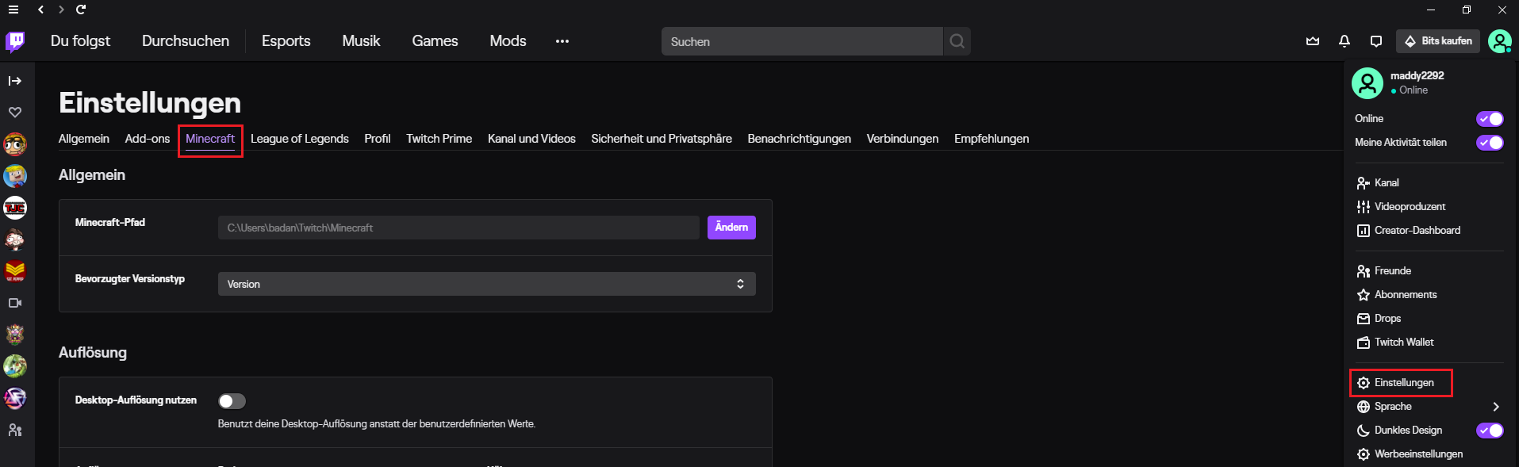Go to Du folgst
Viewport: 1519px width, 467px height.
pos(80,41)
